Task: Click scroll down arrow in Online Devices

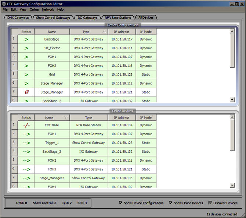Action: pos(232,185)
